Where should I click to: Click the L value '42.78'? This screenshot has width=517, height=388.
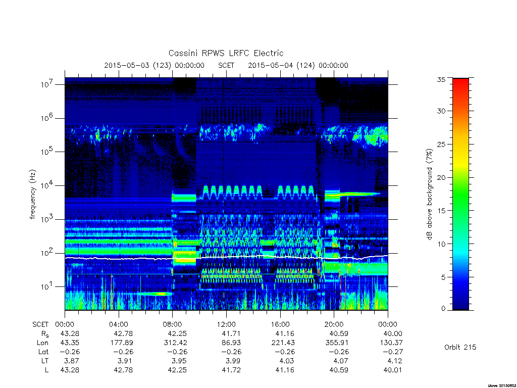[x=123, y=370]
